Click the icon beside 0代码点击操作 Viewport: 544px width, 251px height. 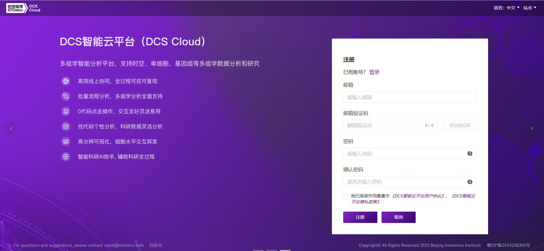click(x=66, y=111)
